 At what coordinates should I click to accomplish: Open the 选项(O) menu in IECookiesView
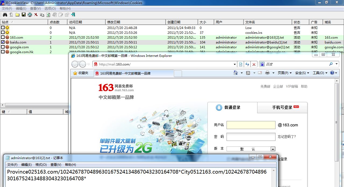pos(50,9)
